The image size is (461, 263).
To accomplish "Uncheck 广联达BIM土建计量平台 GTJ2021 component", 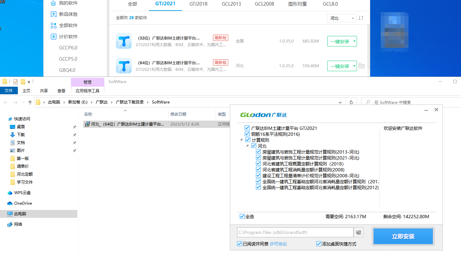I will pos(247,128).
